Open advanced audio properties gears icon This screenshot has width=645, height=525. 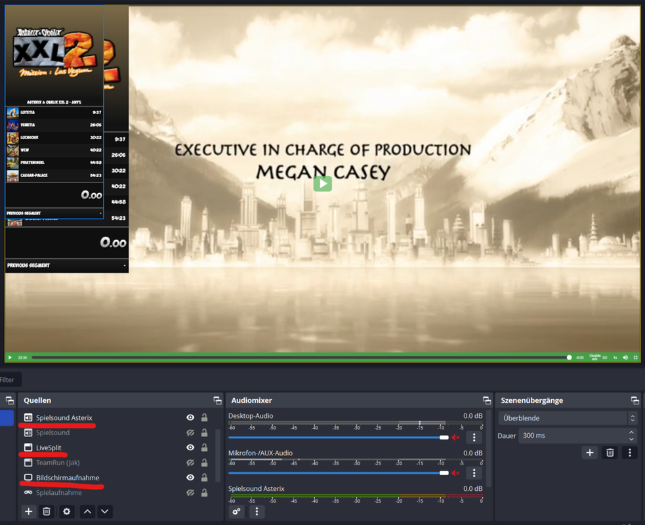pyautogui.click(x=236, y=511)
